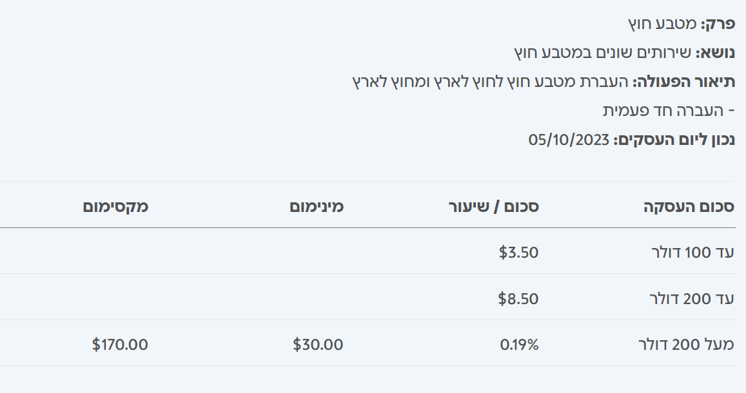Select the 'עד 200 דולר' row label
This screenshot has height=393, width=746.
tap(691, 298)
